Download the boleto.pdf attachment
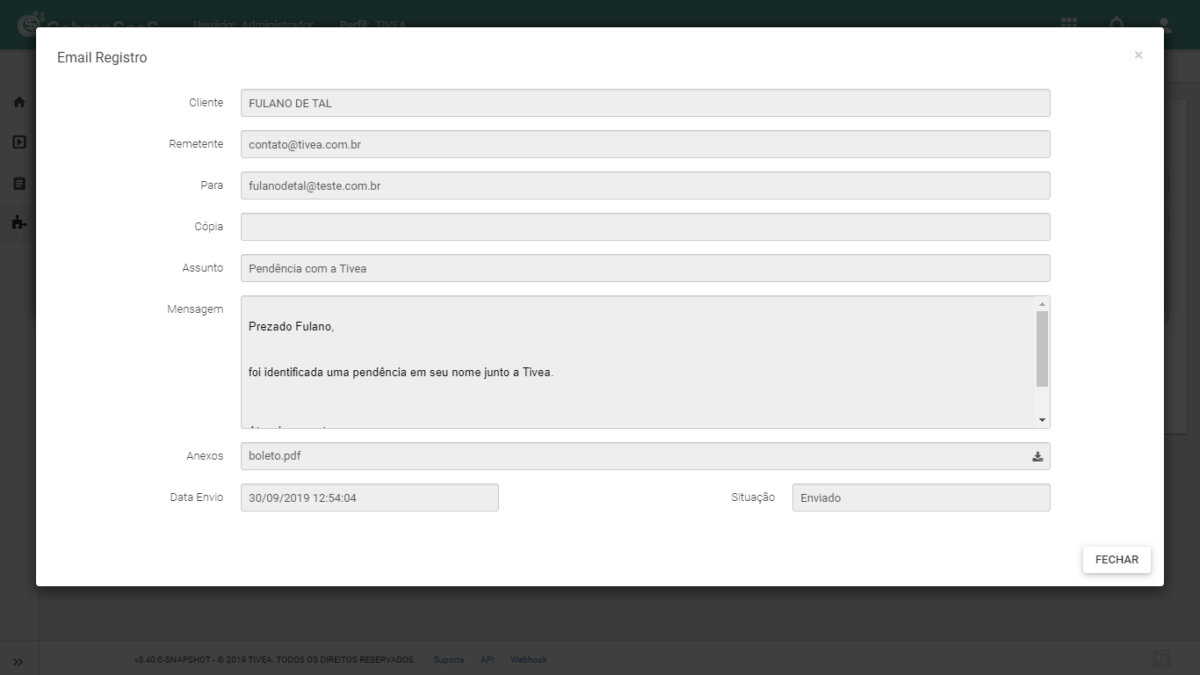The height and width of the screenshot is (675, 1200). click(1037, 456)
